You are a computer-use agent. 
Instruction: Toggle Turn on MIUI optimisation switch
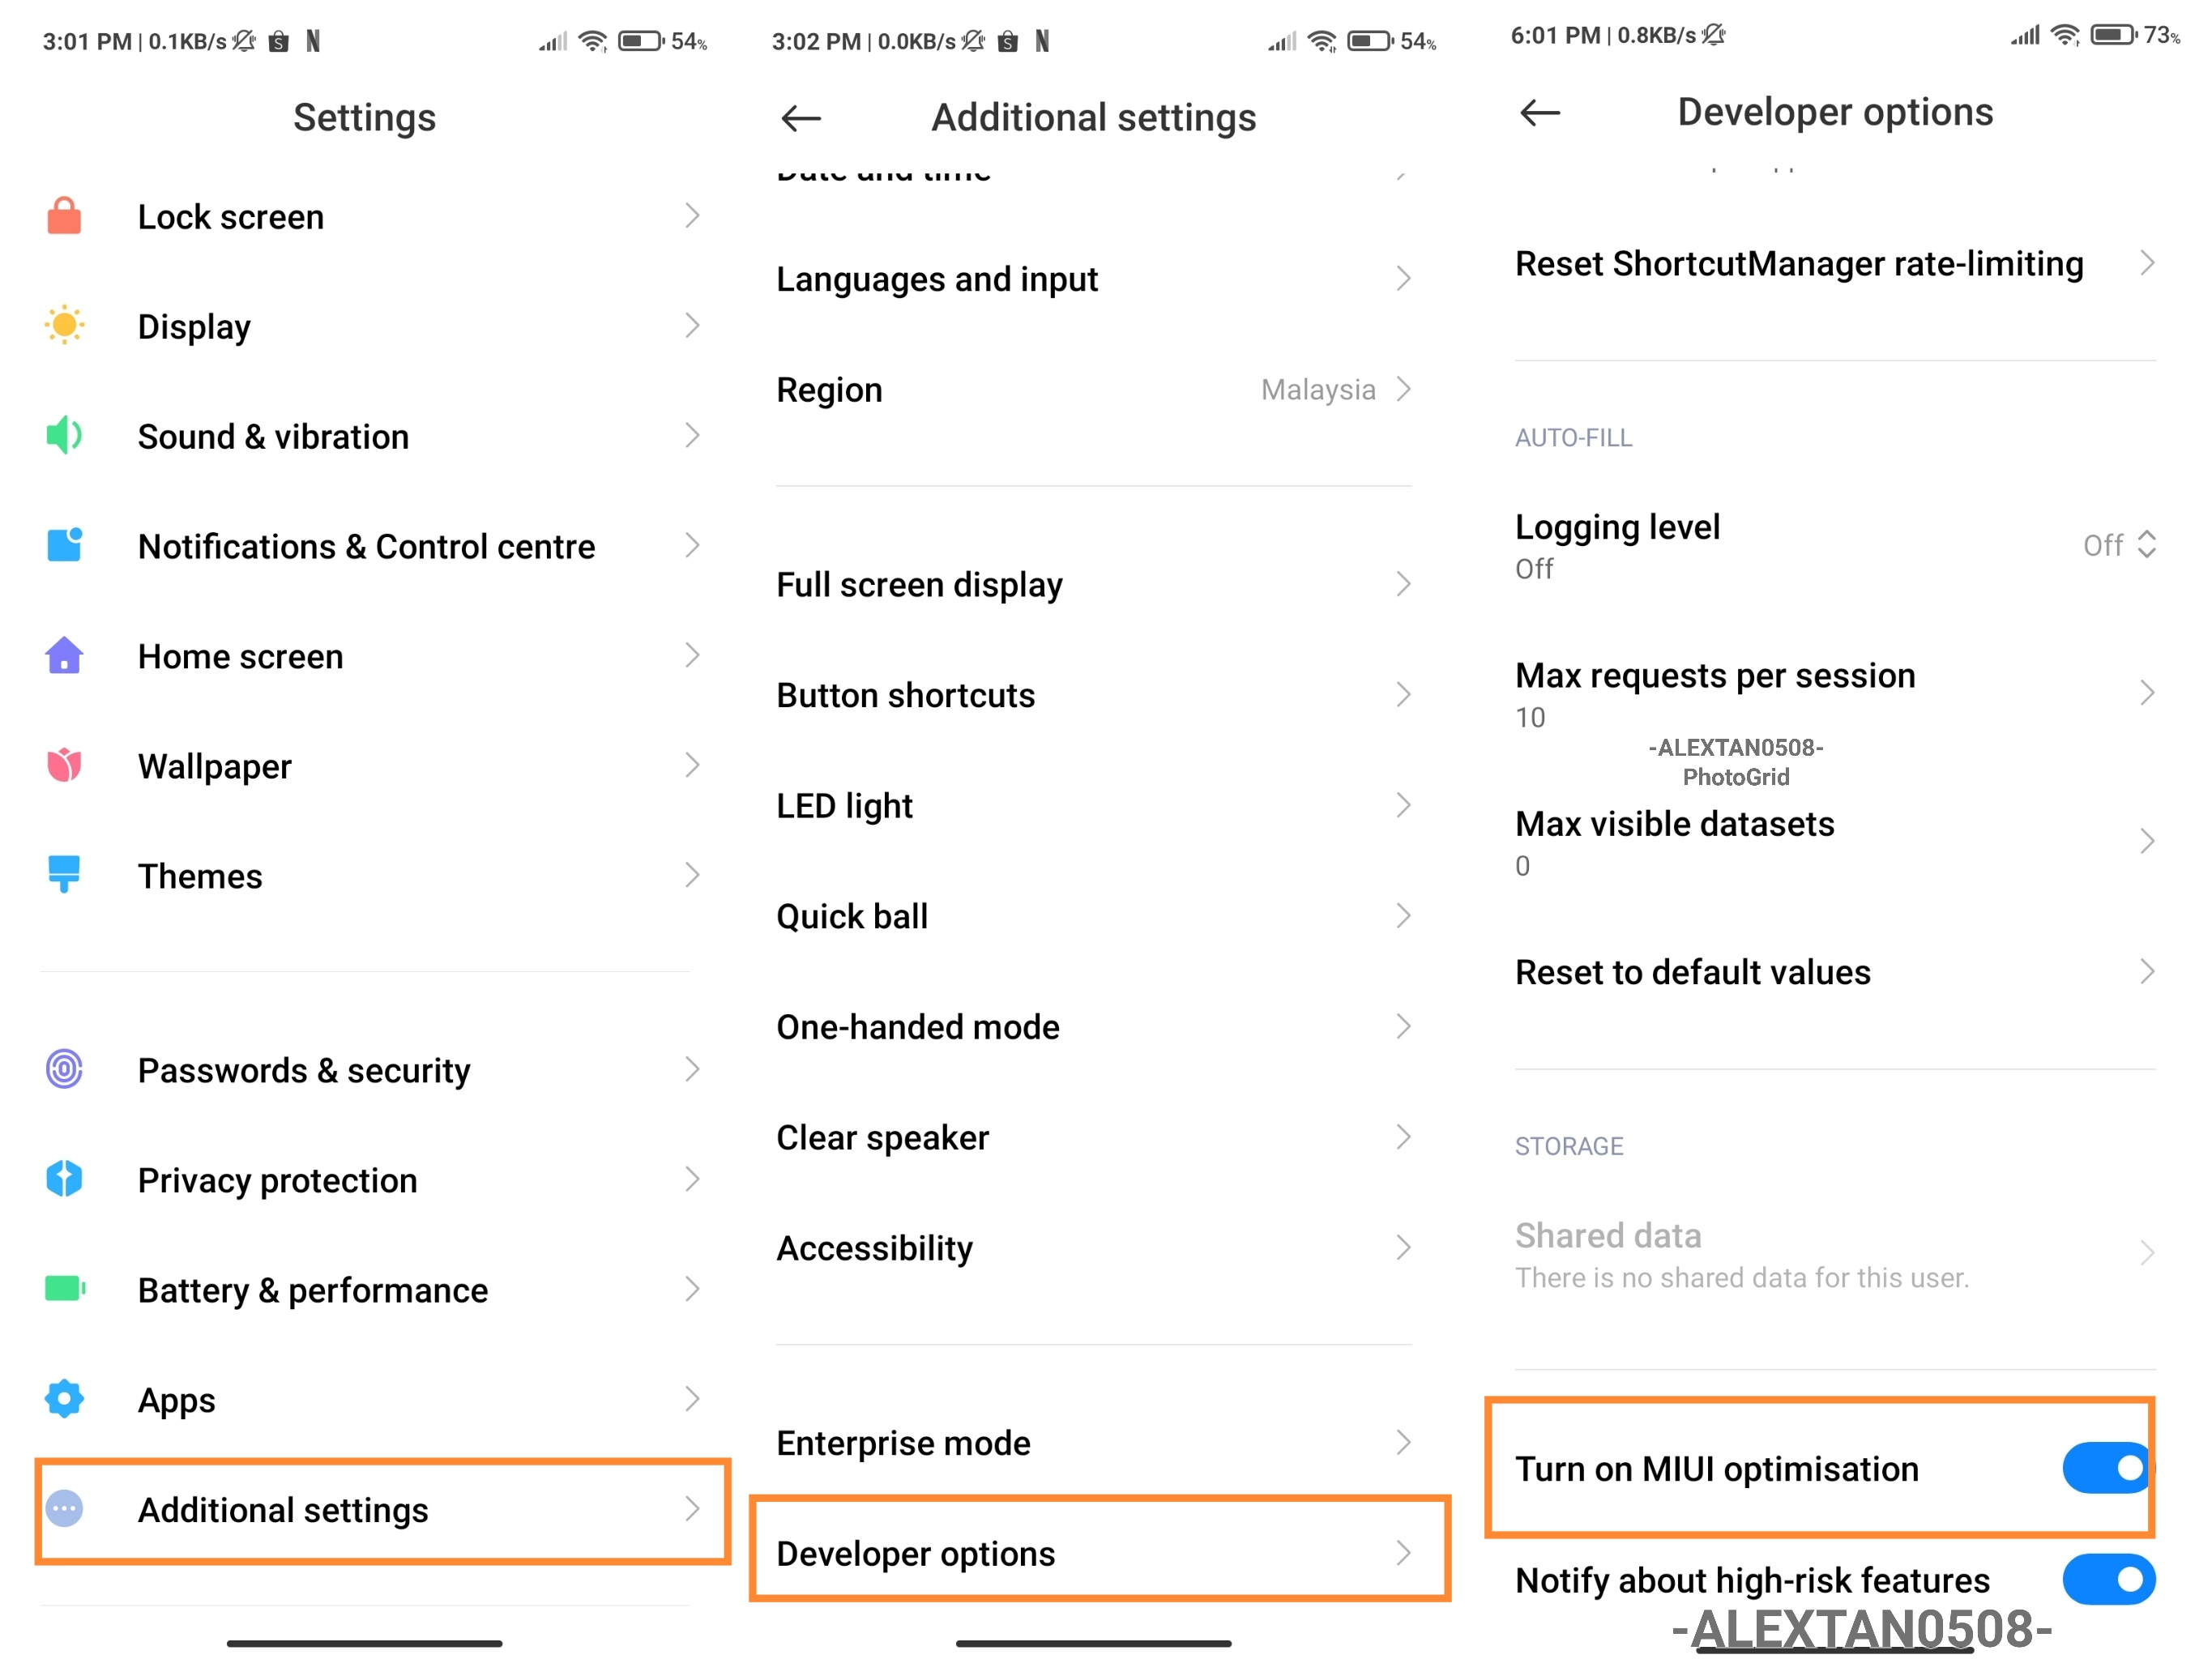(x=2108, y=1468)
